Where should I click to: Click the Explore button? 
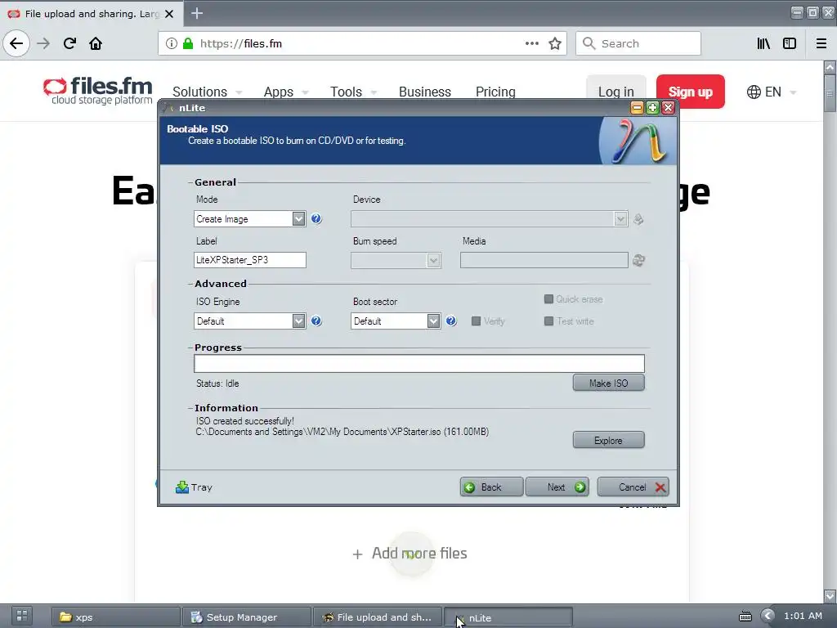tap(608, 440)
